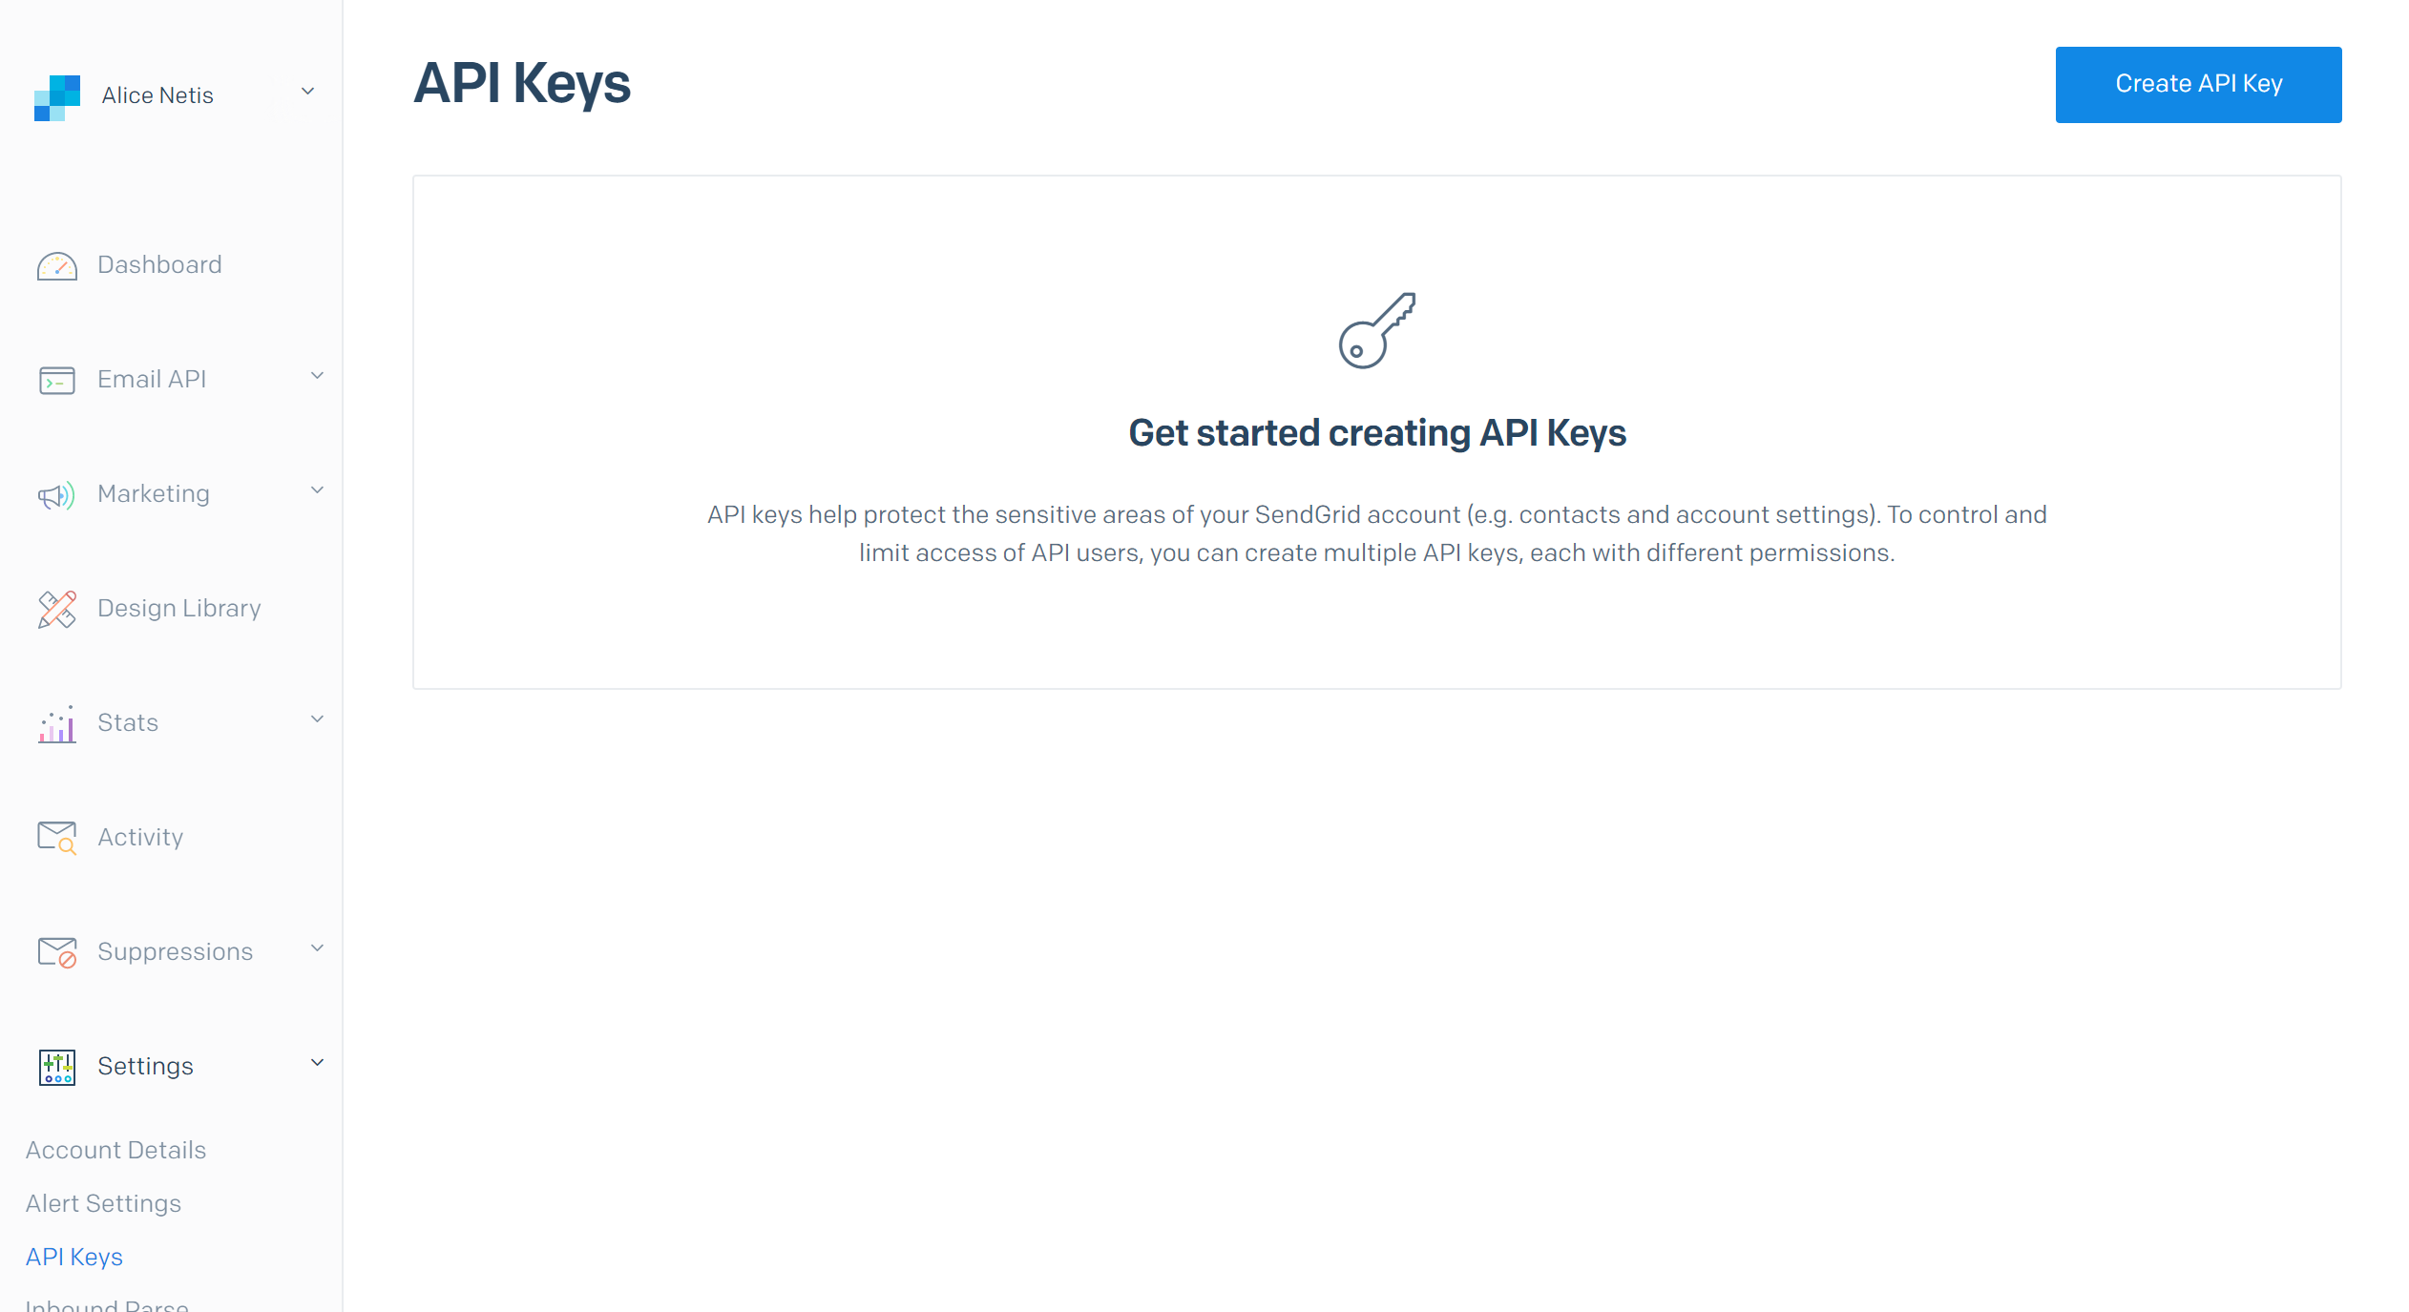The width and height of the screenshot is (2409, 1312).
Task: Click the Stats icon in sidebar
Action: click(56, 724)
